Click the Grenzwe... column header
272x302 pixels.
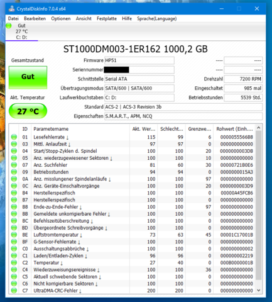pos(199,129)
